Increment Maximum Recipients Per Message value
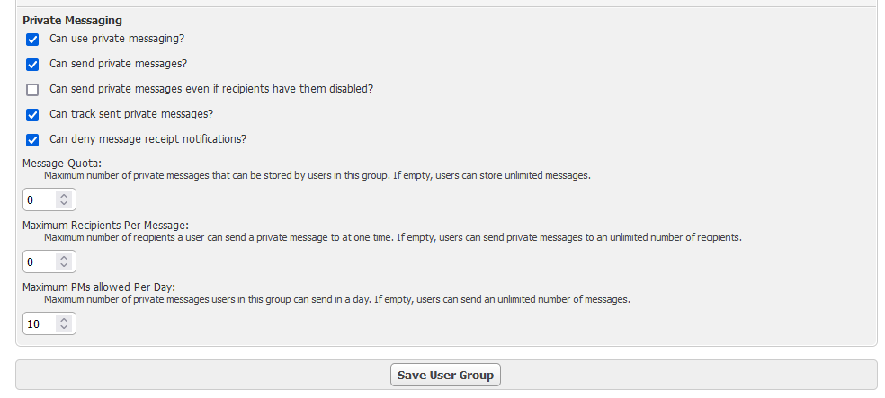The height and width of the screenshot is (398, 885). [63, 257]
